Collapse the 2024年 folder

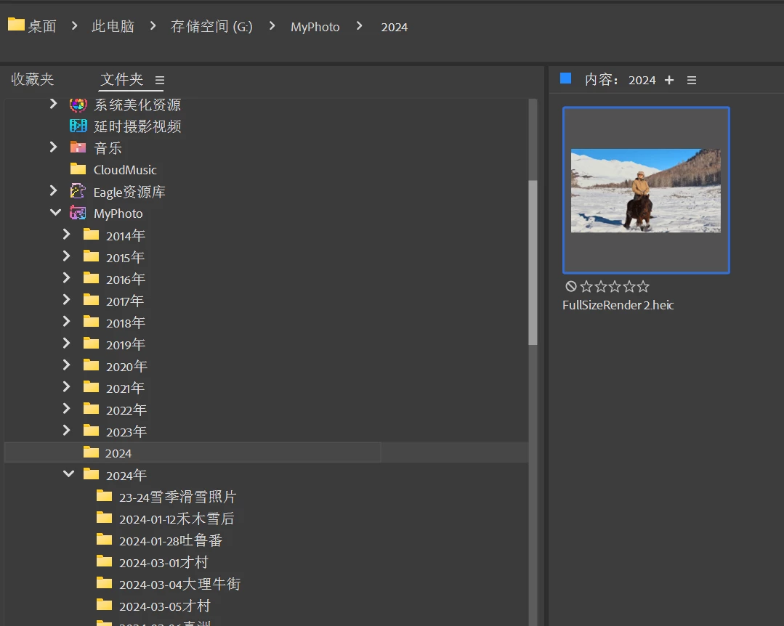(68, 473)
